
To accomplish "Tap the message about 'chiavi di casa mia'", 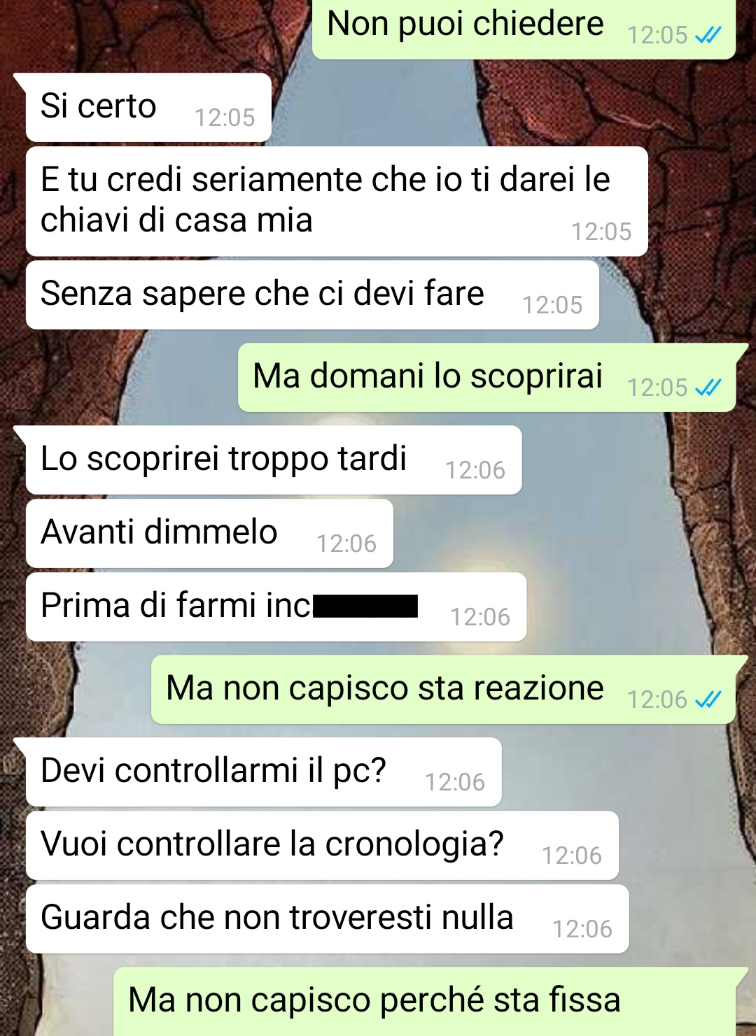I will (337, 201).
